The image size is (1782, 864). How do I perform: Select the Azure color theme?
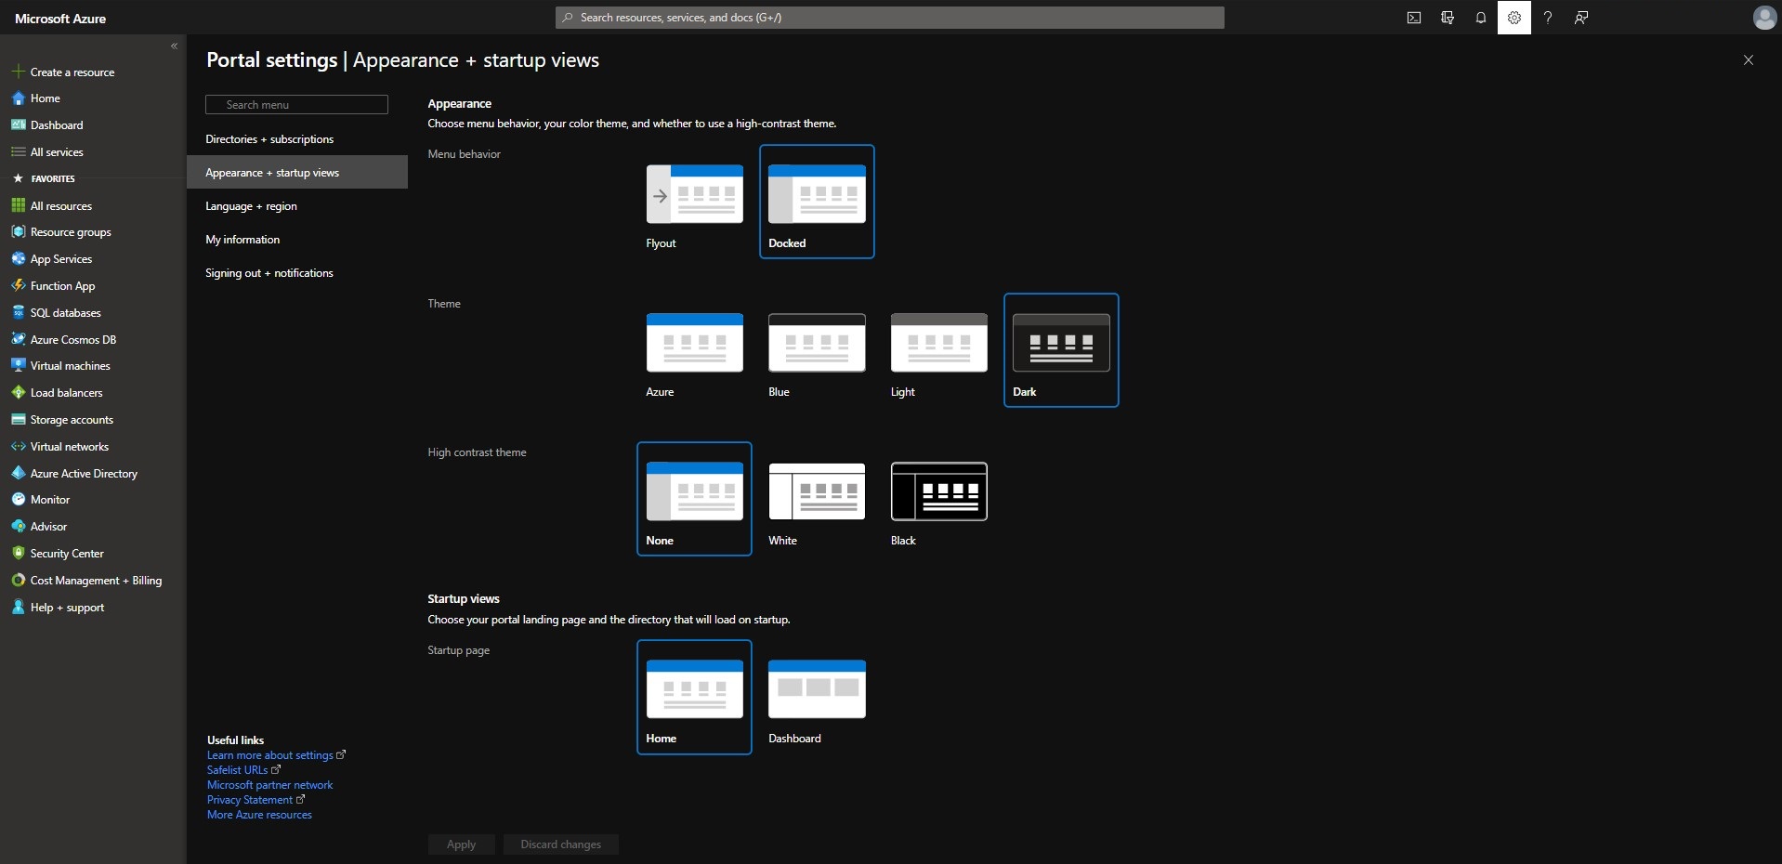(694, 351)
